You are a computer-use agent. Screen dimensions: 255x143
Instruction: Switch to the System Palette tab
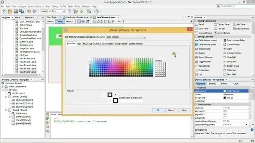point(135,44)
